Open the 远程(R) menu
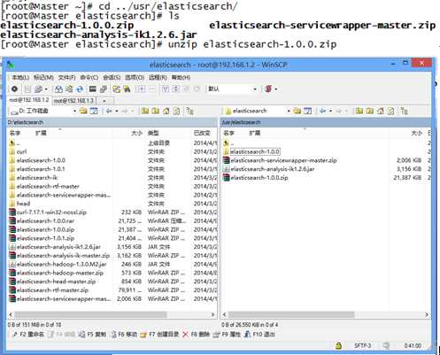 click(x=158, y=78)
